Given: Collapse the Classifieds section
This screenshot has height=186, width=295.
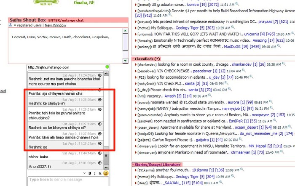Looking at the screenshot, I should [x=133, y=58].
